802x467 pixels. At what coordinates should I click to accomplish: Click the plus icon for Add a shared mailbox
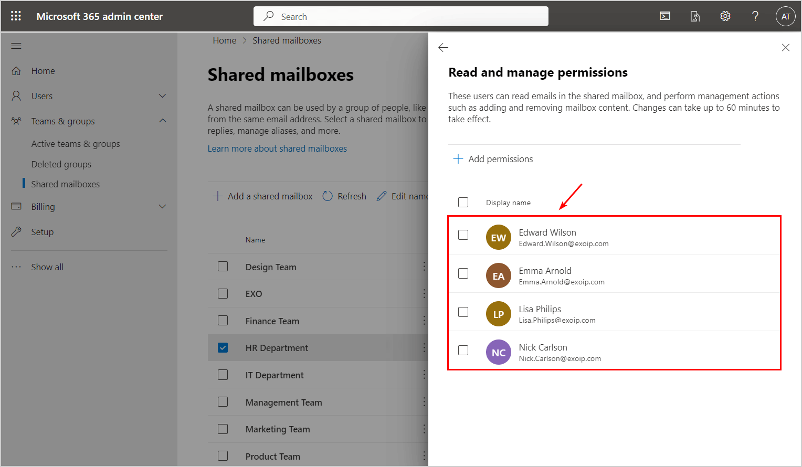point(218,196)
